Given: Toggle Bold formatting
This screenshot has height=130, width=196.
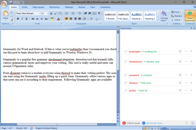Looking at the screenshot, I should pyautogui.click(x=18, y=19).
